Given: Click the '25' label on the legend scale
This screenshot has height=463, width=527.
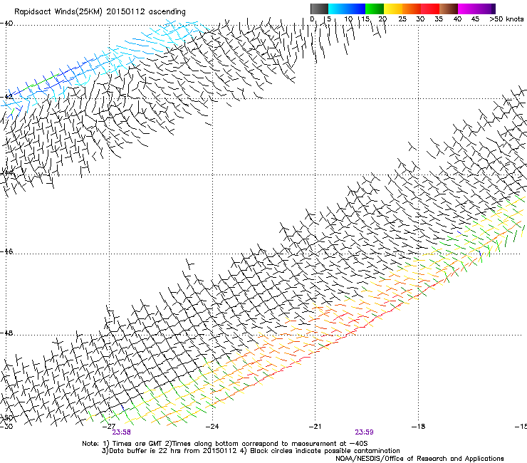Looking at the screenshot, I should click(402, 19).
